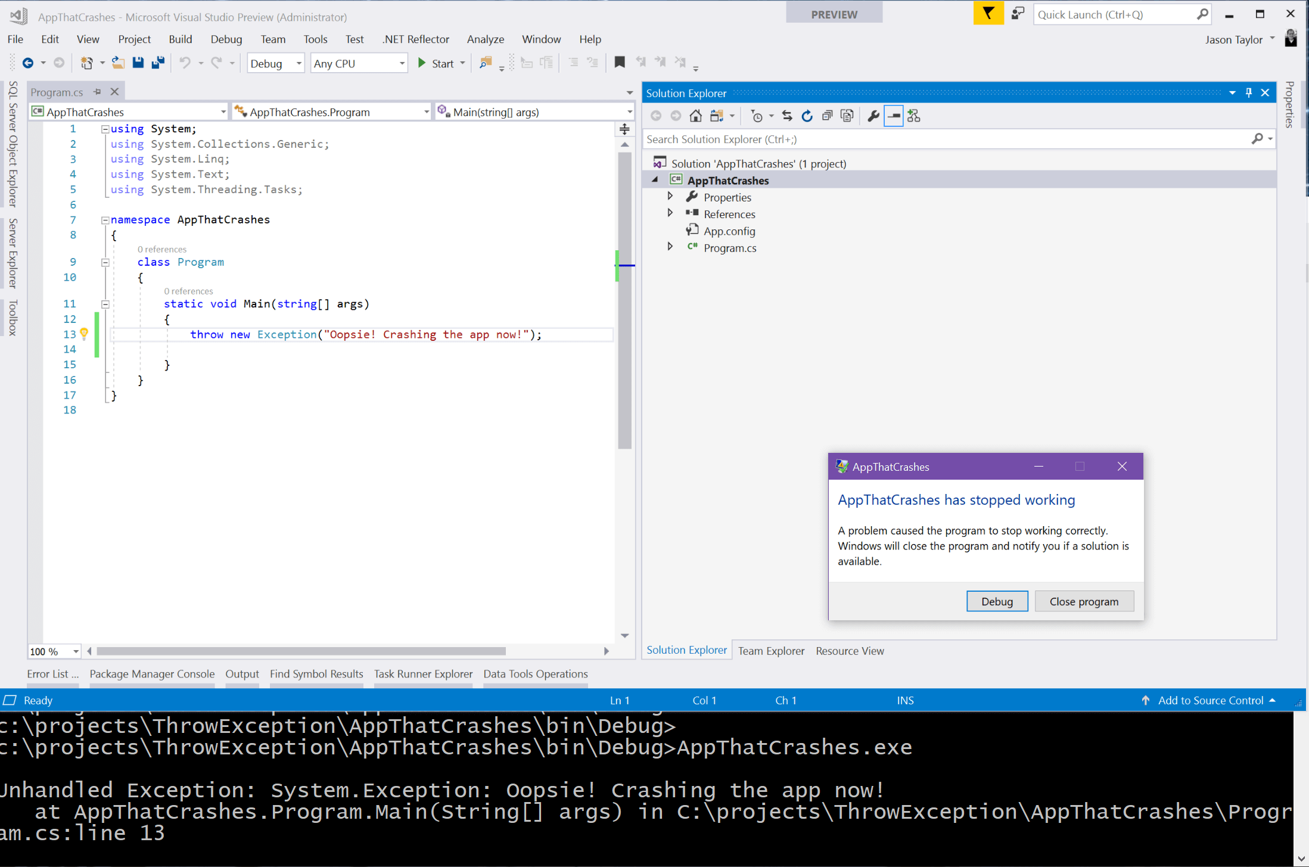Click Close program in crash dialog

coord(1083,601)
